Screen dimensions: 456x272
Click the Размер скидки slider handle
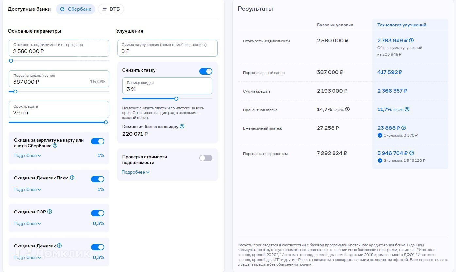[176, 99]
